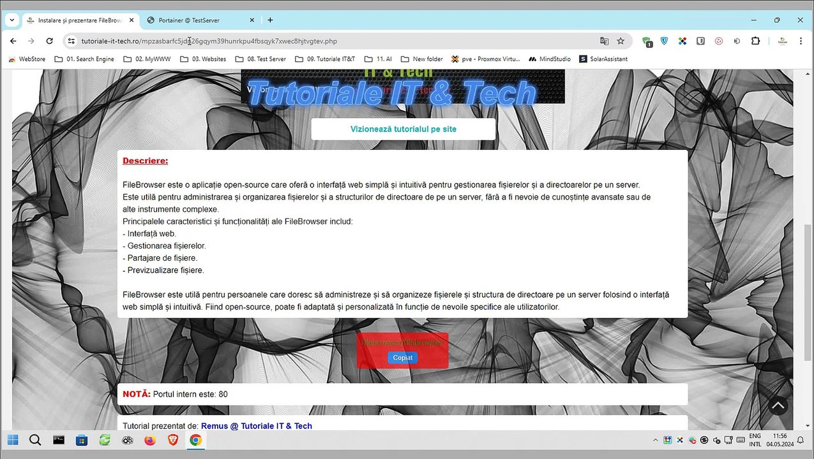Open a new browser tab

(270, 20)
